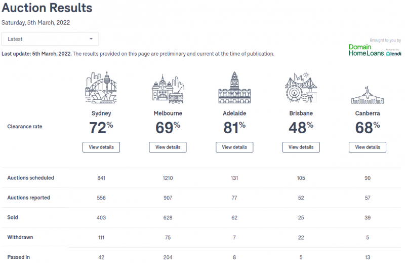Viewport: 405px width, 267px height.
Task: Click the Brisbane city name label
Action: click(301, 113)
